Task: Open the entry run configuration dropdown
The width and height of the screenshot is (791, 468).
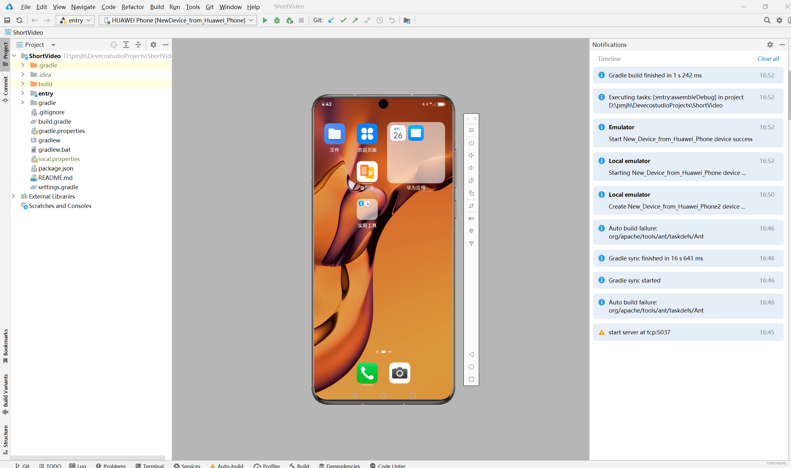Action: pyautogui.click(x=75, y=21)
